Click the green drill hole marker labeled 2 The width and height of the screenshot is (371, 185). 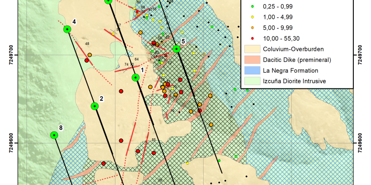[95, 106]
